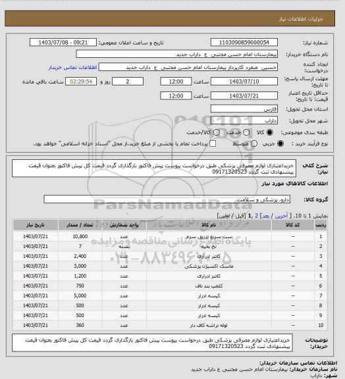The image size is (345, 379).
Task: Check the اسناد خزانه اسلامی payment checkbox
Action: click(213, 143)
